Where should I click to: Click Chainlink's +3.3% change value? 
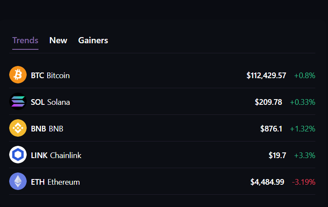(304, 155)
